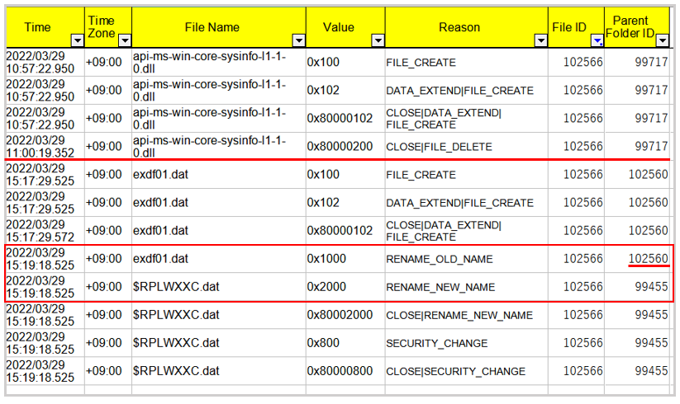Select the Value header cell label
This screenshot has width=680, height=404.
click(338, 27)
